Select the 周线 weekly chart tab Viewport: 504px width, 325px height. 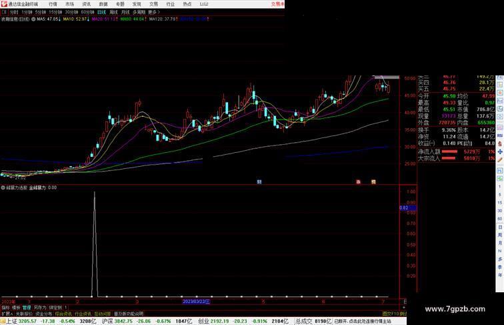point(113,12)
